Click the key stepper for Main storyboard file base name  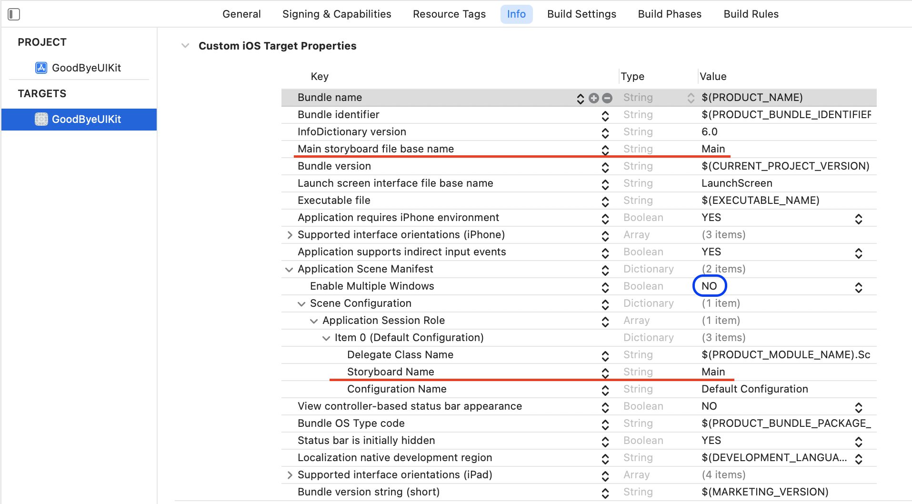pos(605,150)
